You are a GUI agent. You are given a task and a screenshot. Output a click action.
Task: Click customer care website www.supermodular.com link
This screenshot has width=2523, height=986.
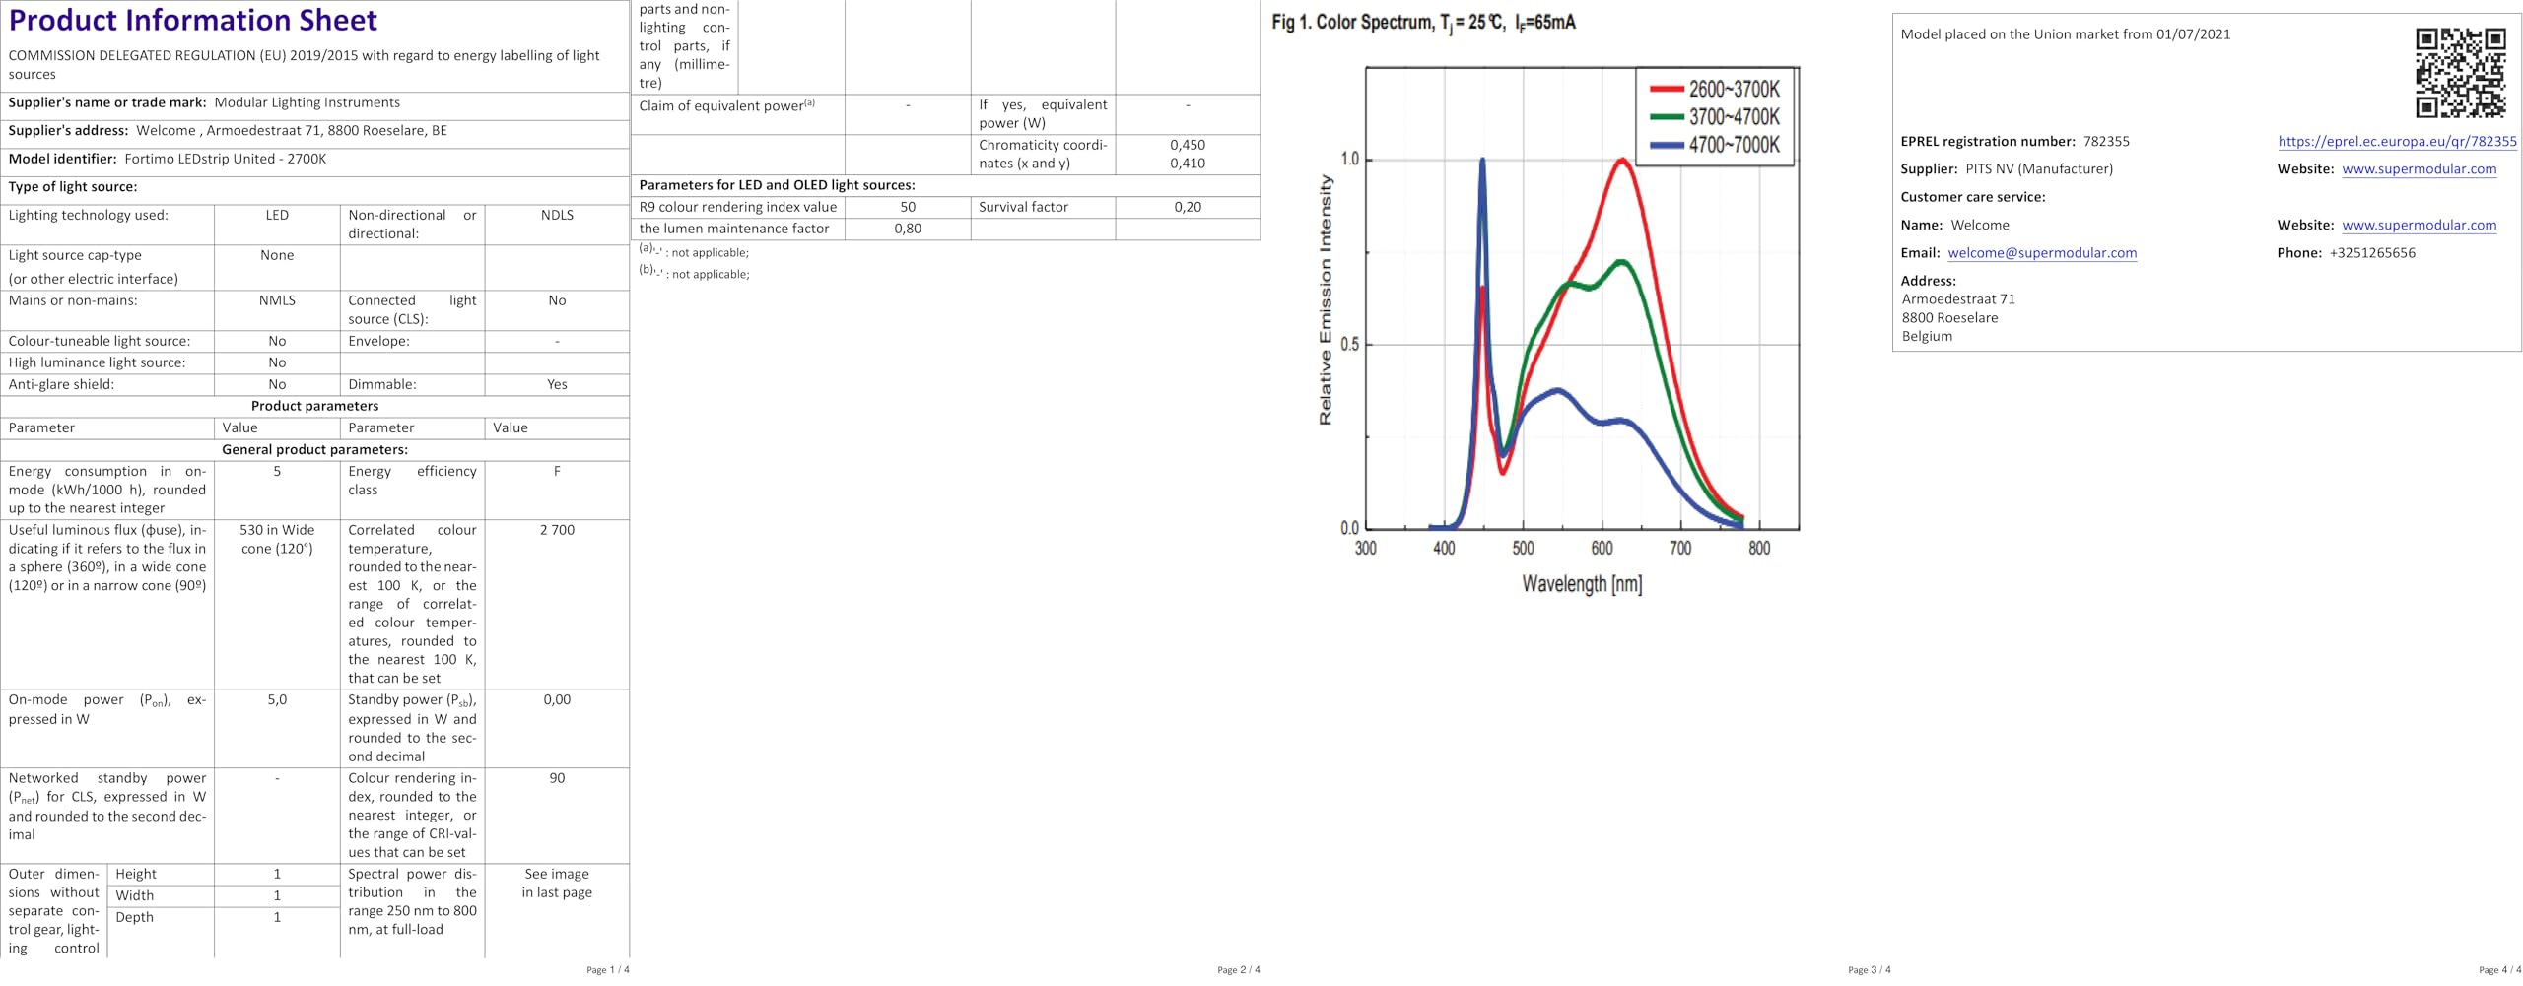tap(2420, 226)
